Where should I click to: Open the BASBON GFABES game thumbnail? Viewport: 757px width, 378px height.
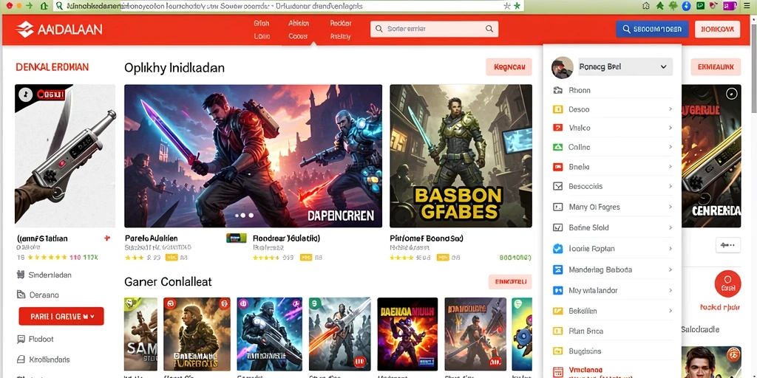point(461,156)
